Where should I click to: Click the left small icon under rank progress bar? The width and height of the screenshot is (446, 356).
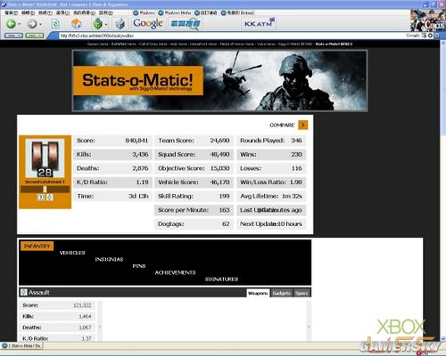(x=41, y=198)
